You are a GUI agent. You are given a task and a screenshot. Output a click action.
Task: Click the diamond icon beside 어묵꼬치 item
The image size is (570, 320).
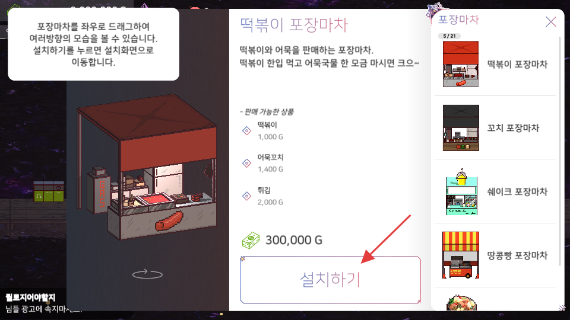247,164
